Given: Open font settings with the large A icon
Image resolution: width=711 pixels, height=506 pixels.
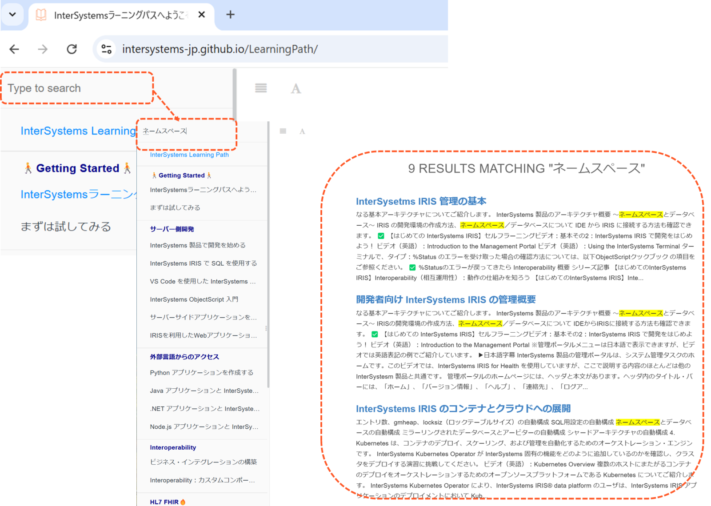Looking at the screenshot, I should click(296, 89).
